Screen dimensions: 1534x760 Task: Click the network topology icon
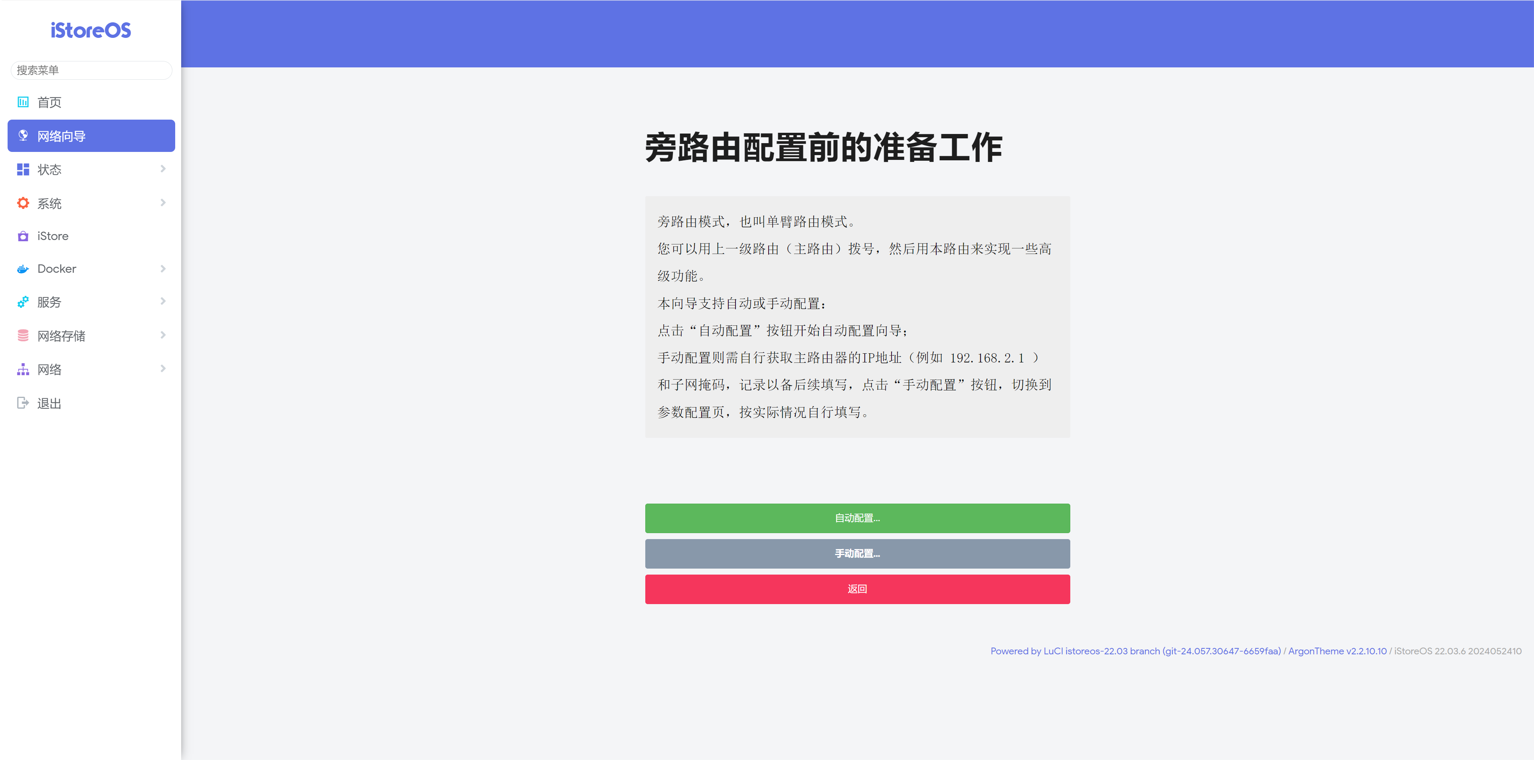pyautogui.click(x=23, y=370)
